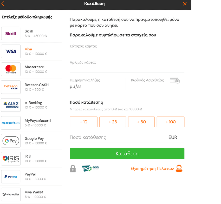221x204 pixels.
Task: Choose the PayPal logo
Action: [11, 176]
